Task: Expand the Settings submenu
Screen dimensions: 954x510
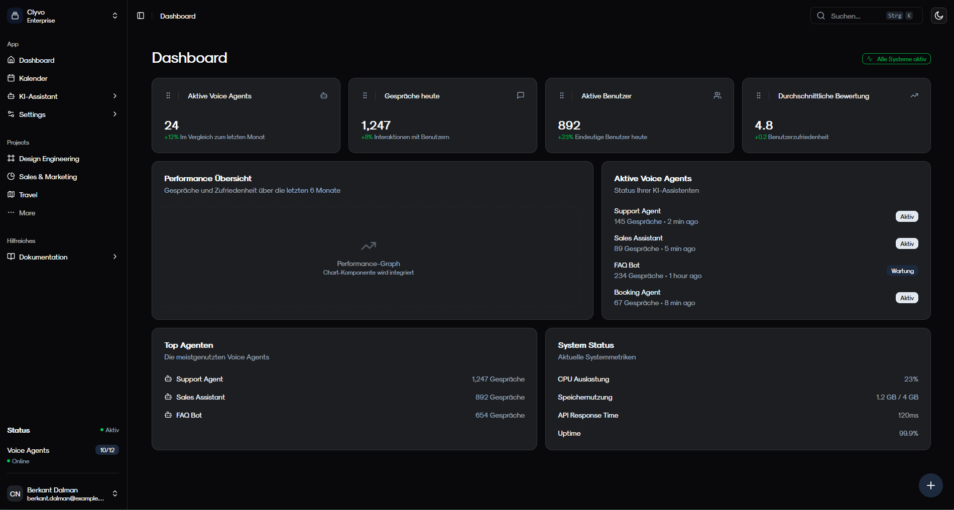Action: 115,114
